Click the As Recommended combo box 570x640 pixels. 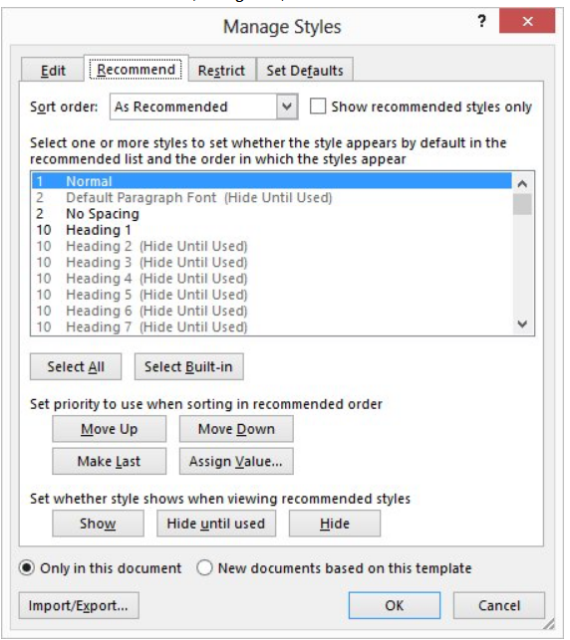204,107
